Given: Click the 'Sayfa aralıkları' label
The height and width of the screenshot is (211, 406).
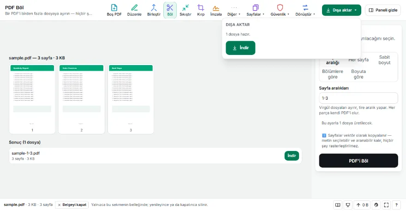Looking at the screenshot, I should [x=334, y=88].
